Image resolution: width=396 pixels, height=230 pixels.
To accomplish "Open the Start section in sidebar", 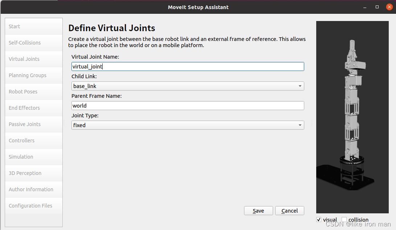I will [x=34, y=26].
